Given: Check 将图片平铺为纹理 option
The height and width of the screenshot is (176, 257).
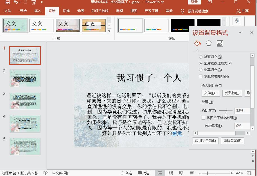Looking at the screenshot, I should tap(203, 118).
